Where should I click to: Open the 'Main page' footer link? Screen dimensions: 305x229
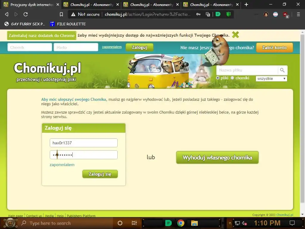coord(15,216)
